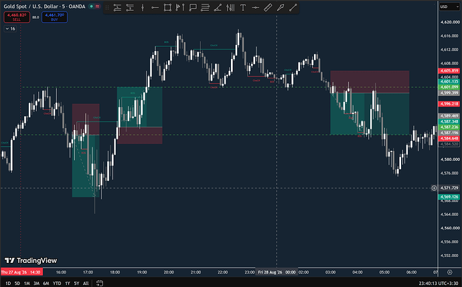Set range to 6M
This screenshot has width=462, height=287.
[46, 283]
